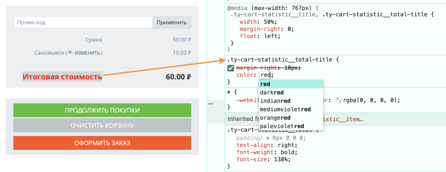Click the grey ОЧИСТИТЬ КОРЗИНУ button
Viewport: 446px width, 172px height.
click(102, 125)
